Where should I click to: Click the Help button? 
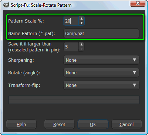(21, 125)
